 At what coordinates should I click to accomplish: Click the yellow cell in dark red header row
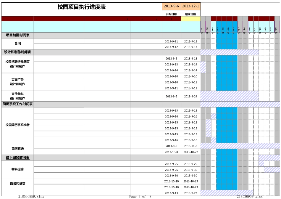(x=190, y=19)
